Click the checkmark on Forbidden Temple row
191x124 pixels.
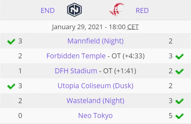point(179,56)
